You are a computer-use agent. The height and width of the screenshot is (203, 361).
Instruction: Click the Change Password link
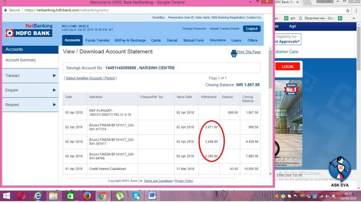tap(194, 29)
